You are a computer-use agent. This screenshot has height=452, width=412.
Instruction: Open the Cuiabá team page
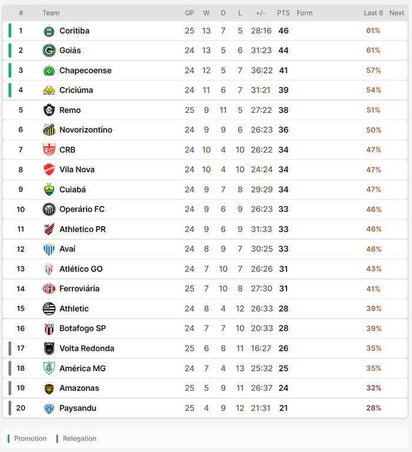(x=72, y=190)
